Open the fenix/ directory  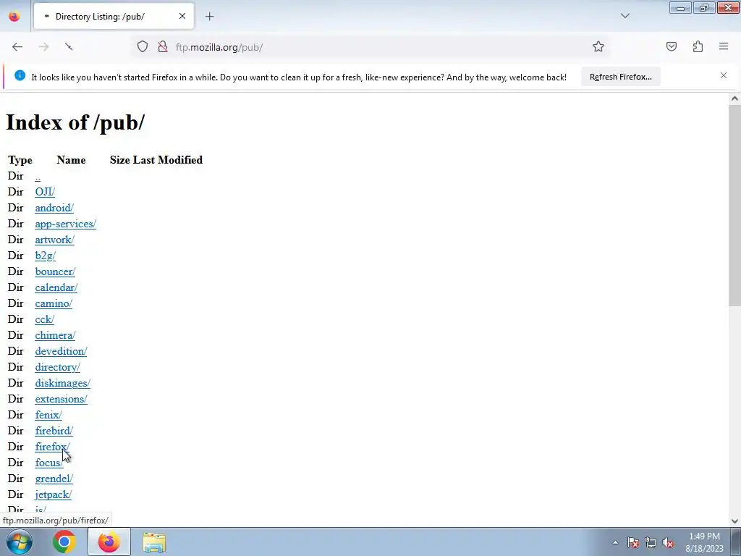pyautogui.click(x=48, y=415)
